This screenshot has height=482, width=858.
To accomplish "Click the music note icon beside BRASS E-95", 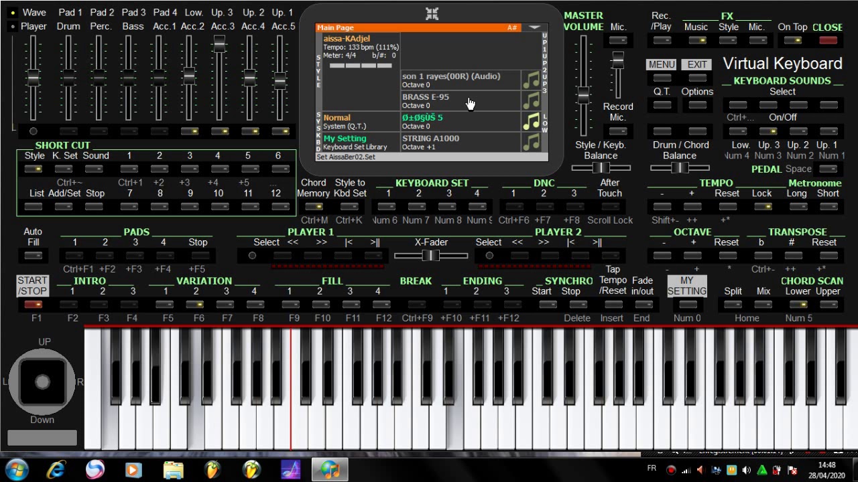I will [x=531, y=100].
